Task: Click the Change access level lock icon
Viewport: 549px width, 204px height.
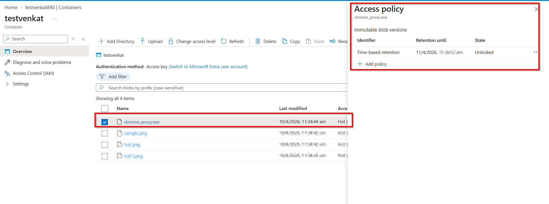Action: [x=171, y=41]
